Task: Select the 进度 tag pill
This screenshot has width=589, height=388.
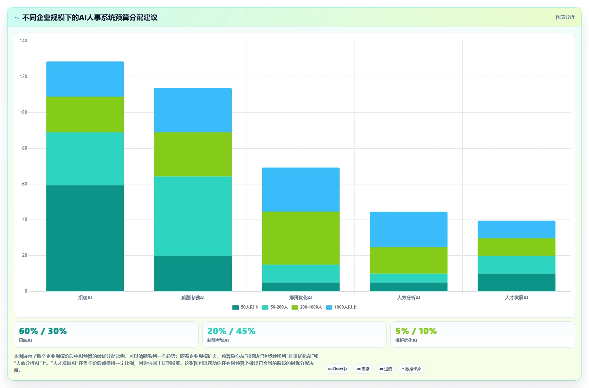Action: [386, 369]
